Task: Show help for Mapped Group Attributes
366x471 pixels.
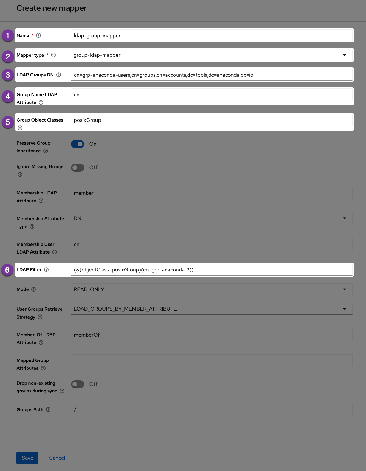Action: coord(43,368)
